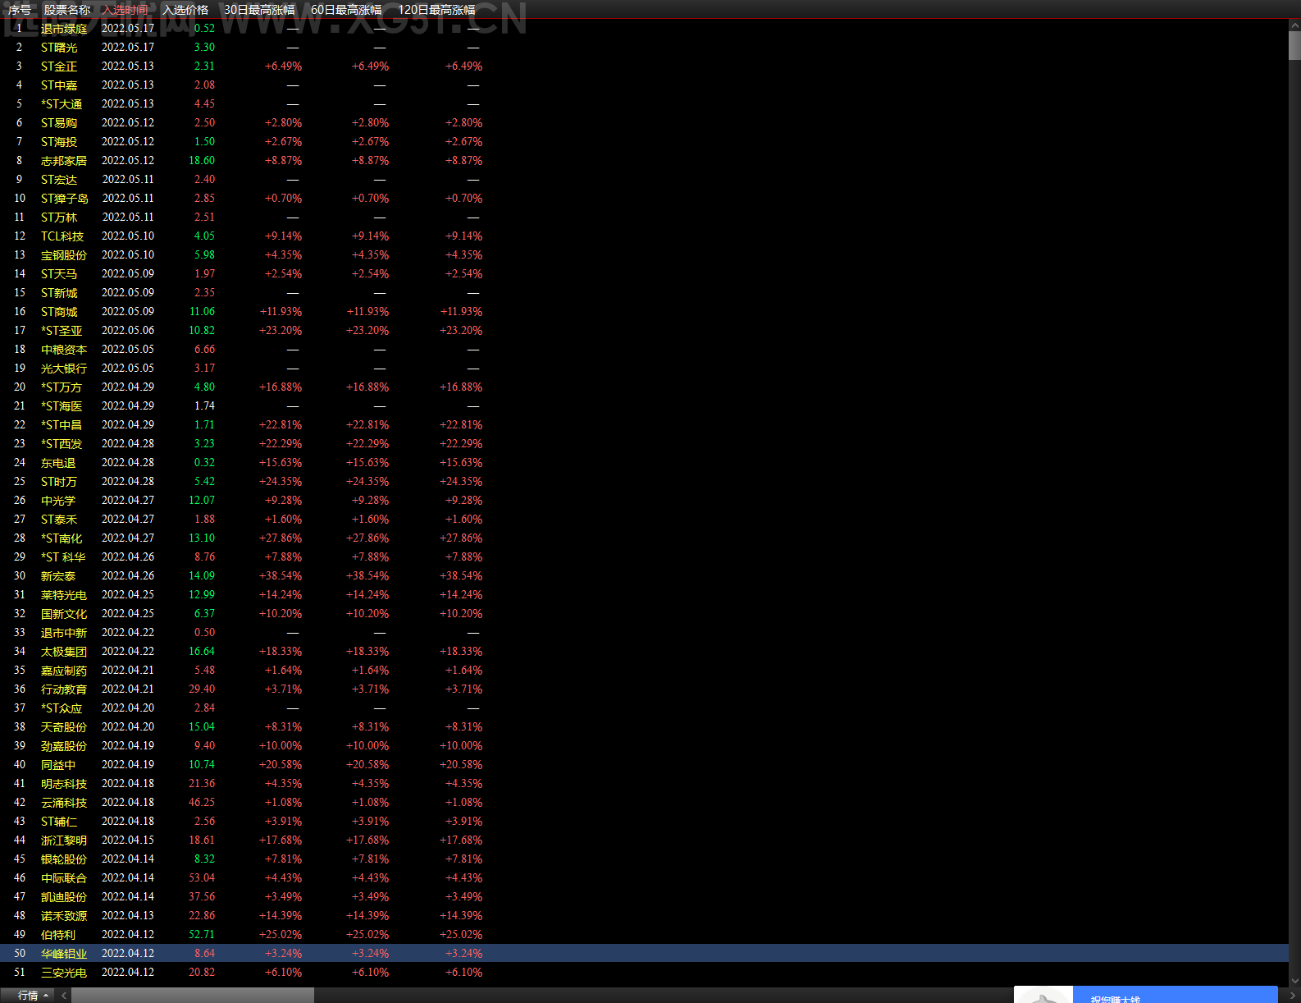Select stock 中际联合

[x=64, y=878]
